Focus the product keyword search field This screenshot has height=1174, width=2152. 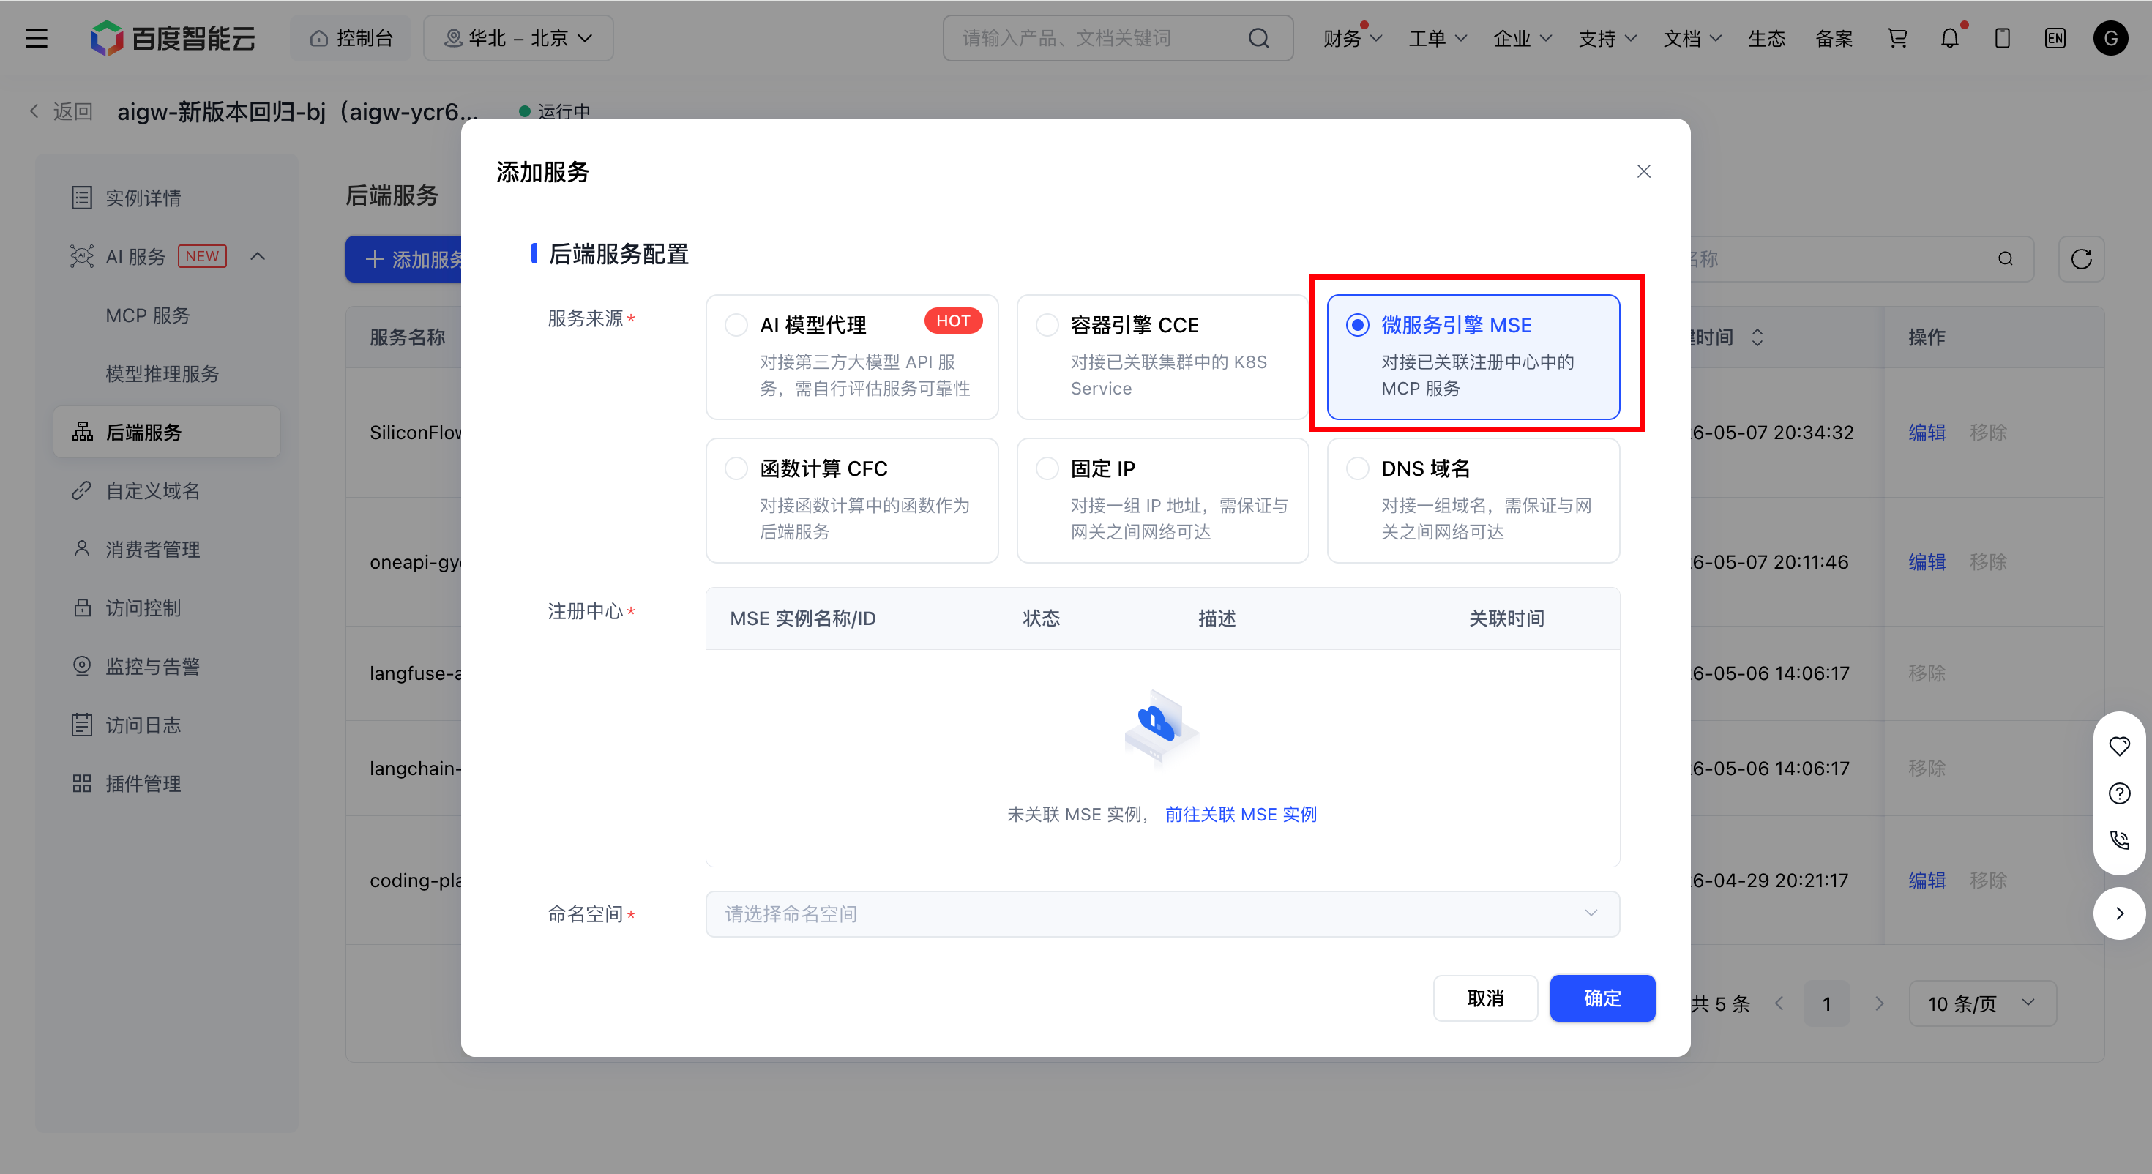pyautogui.click(x=1118, y=39)
